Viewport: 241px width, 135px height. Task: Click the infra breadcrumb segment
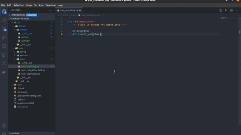[x=66, y=15]
